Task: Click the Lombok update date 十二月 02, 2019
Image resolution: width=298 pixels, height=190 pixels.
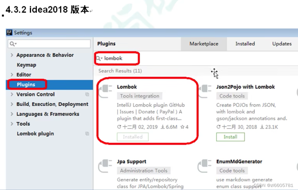Action: [x=140, y=127]
